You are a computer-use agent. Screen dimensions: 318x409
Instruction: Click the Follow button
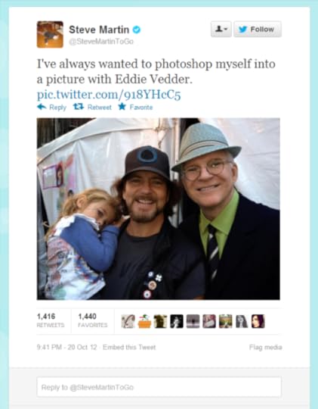tap(258, 29)
